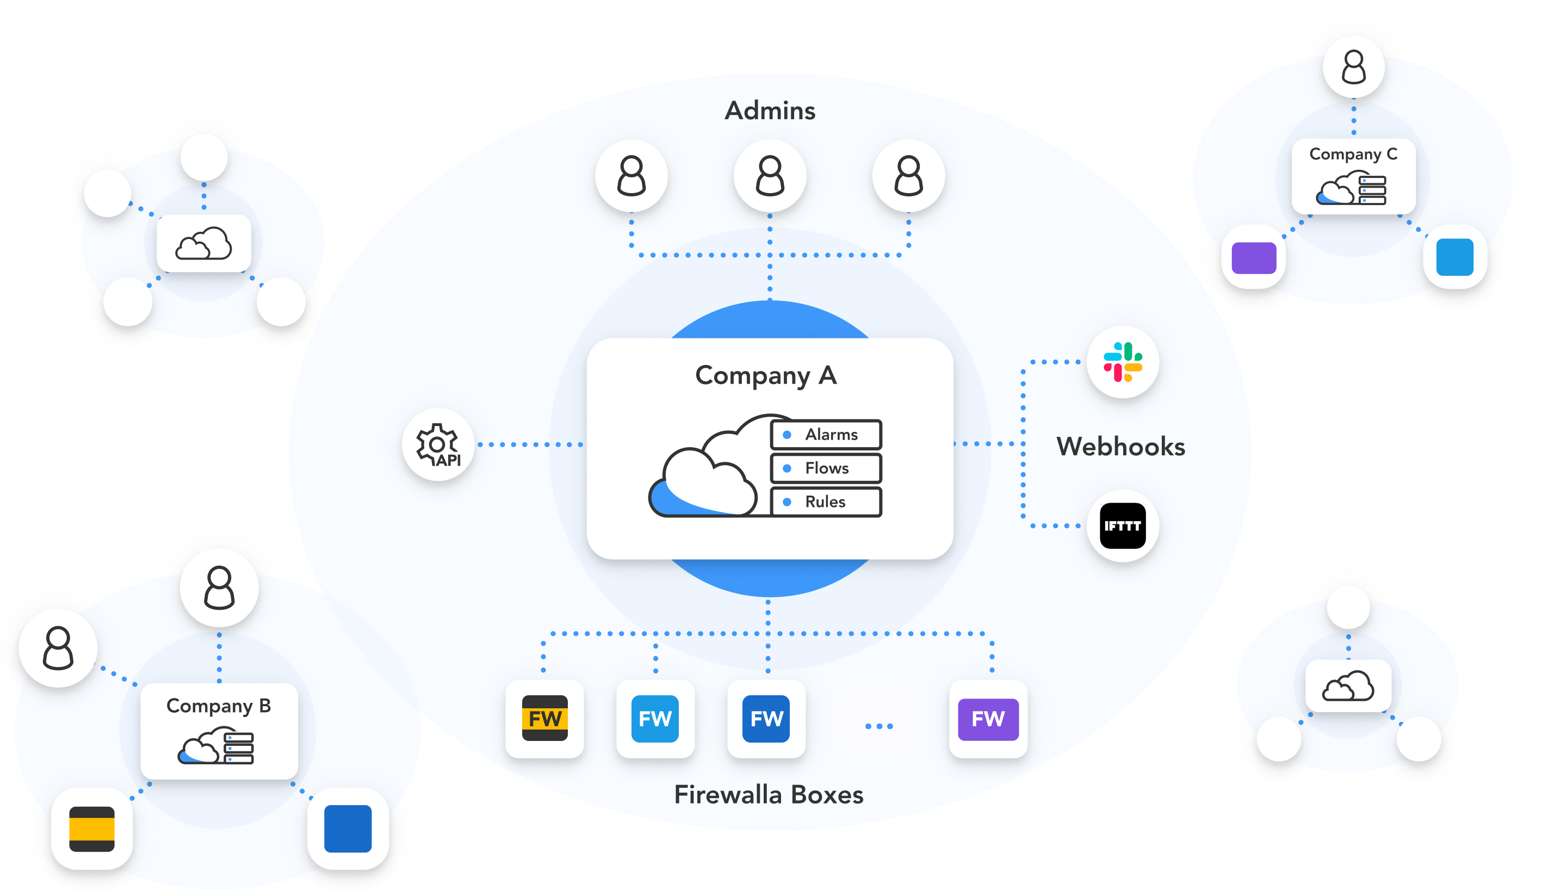Image resolution: width=1542 pixels, height=896 pixels.
Task: Click Company B dark blue box icon
Action: 348,829
